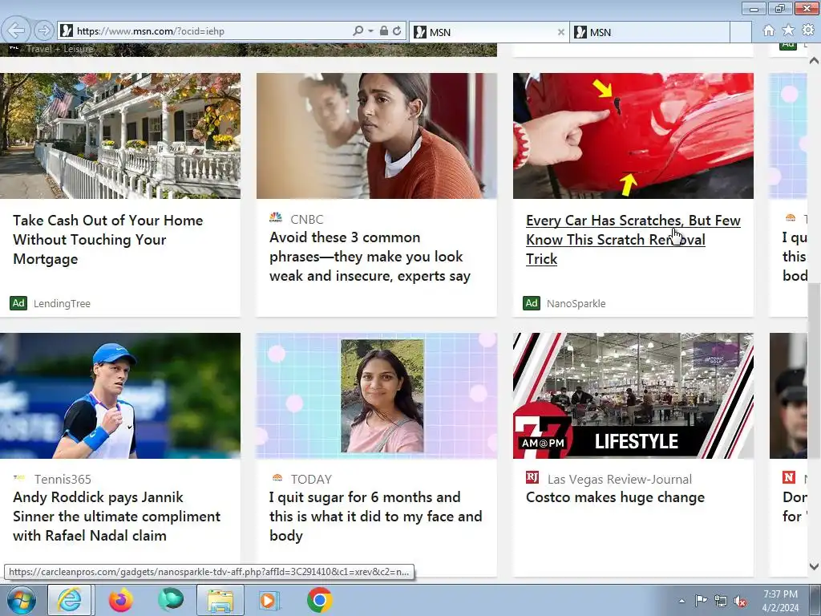
Task: Open the two women in sweater thumbnail
Action: coord(377,136)
